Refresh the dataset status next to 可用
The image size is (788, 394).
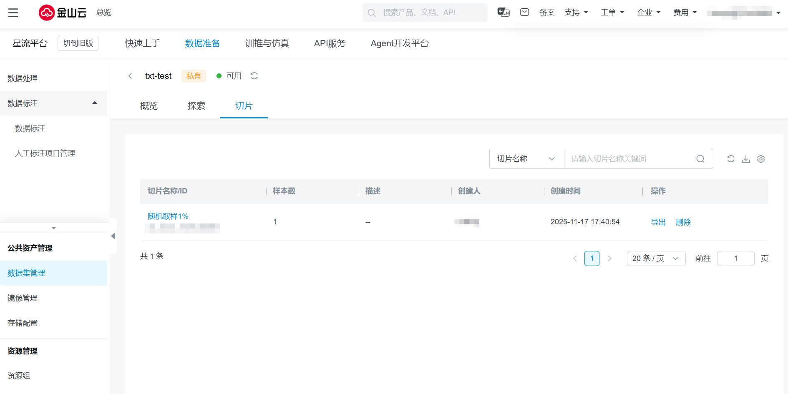tap(254, 76)
